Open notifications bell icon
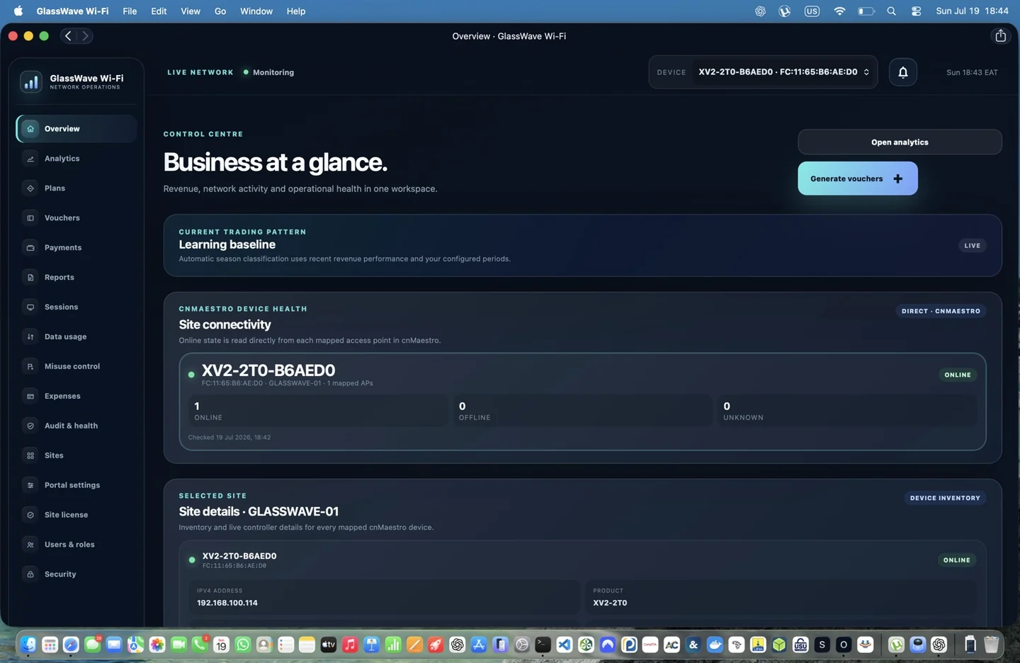This screenshot has height=663, width=1020. (903, 72)
